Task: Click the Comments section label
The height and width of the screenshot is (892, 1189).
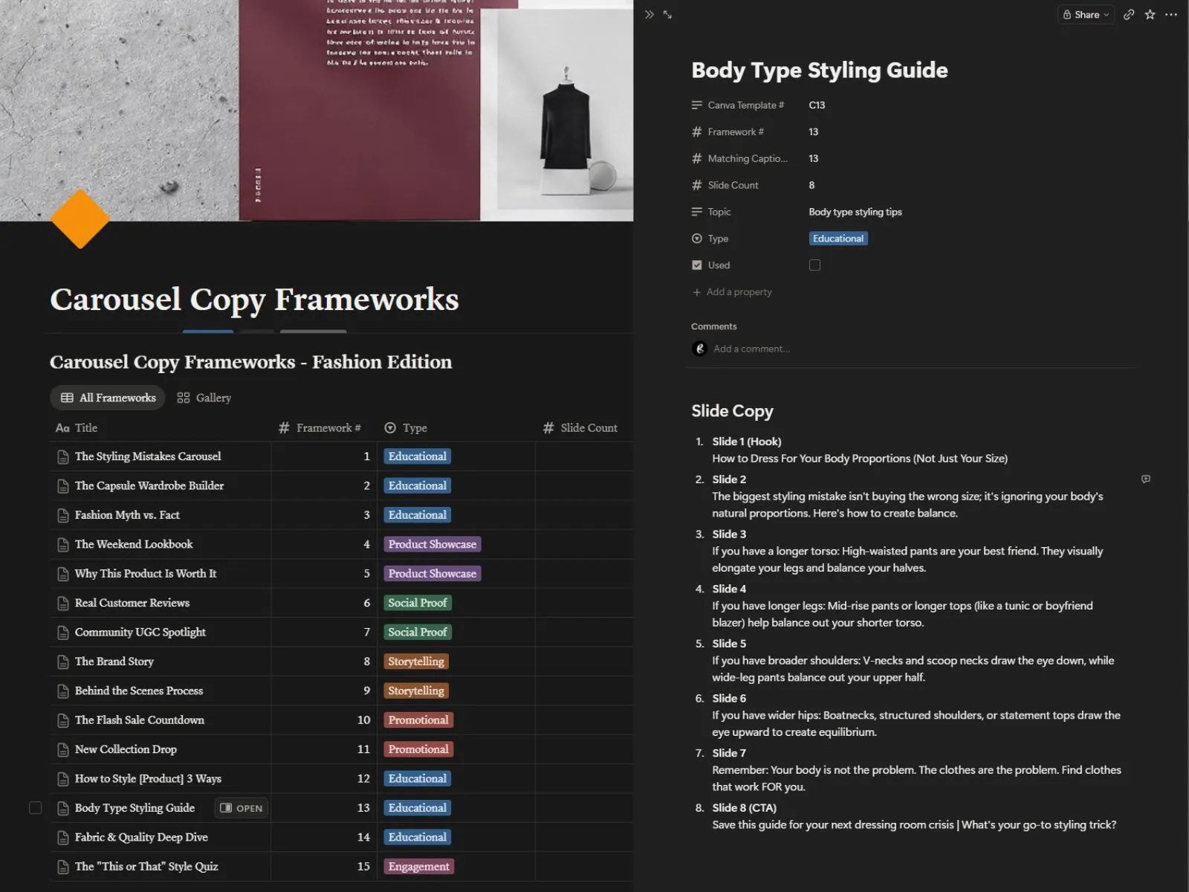Action: point(713,326)
